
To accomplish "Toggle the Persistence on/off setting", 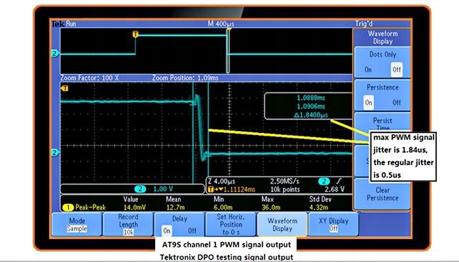I will point(382,96).
